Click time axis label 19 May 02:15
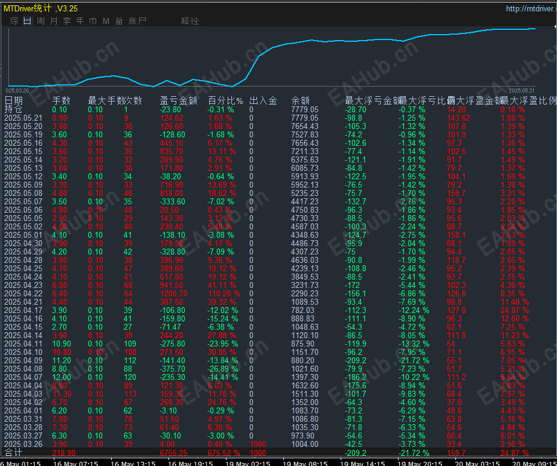This screenshot has width=557, height=466. pyautogui.click(x=247, y=463)
